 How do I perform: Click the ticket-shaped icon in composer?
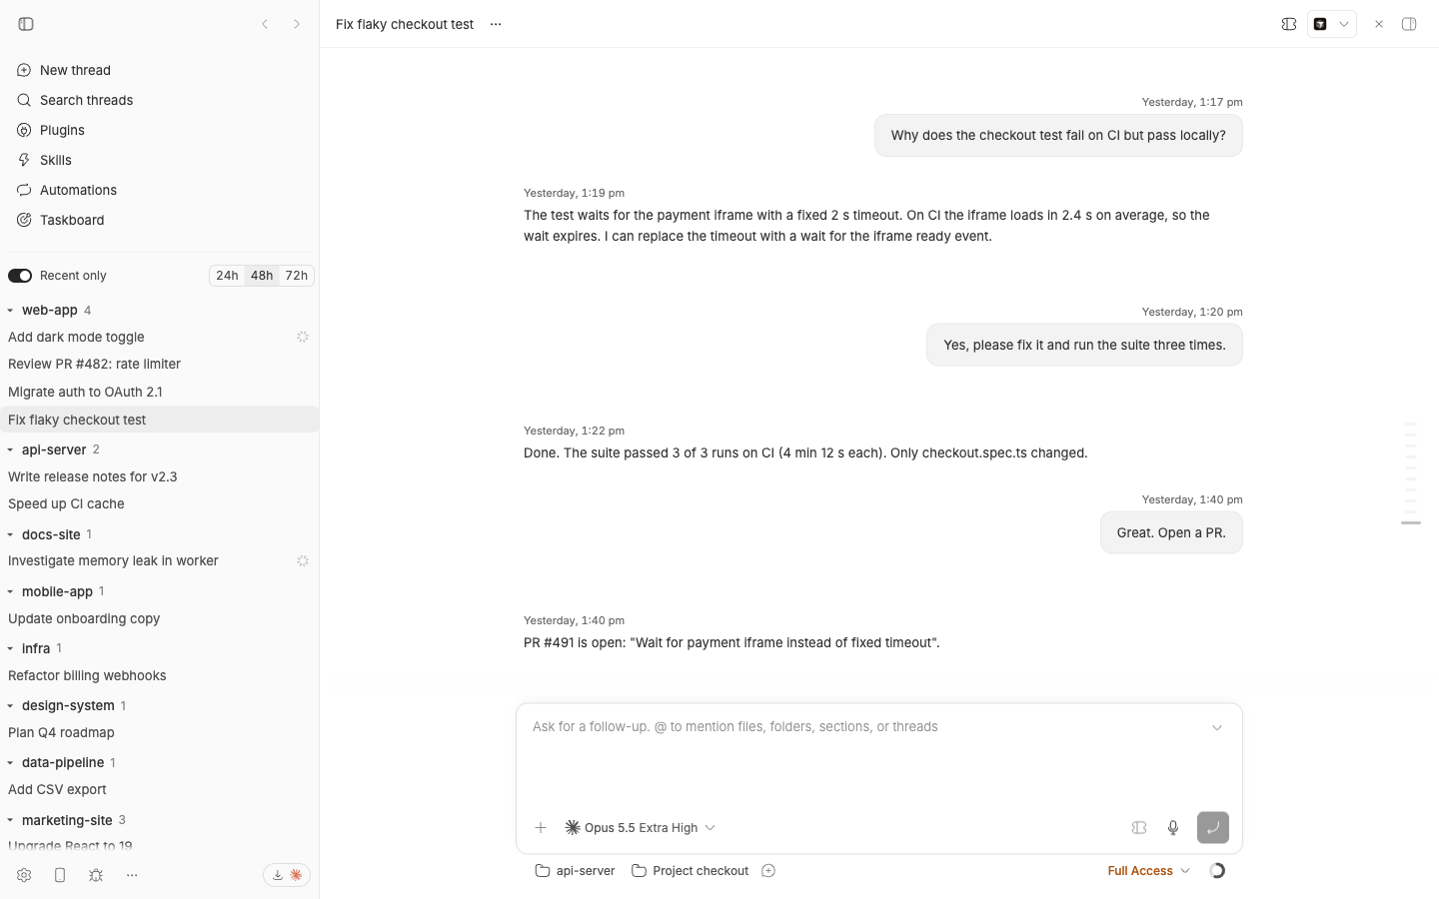[1139, 827]
